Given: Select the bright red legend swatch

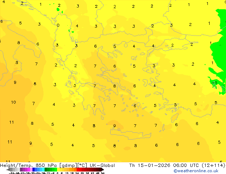Looking at the screenshot, I should [78, 169].
